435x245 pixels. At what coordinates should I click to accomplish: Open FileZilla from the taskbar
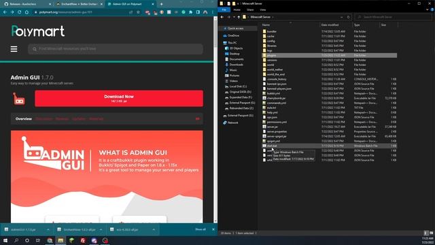click(x=83, y=240)
